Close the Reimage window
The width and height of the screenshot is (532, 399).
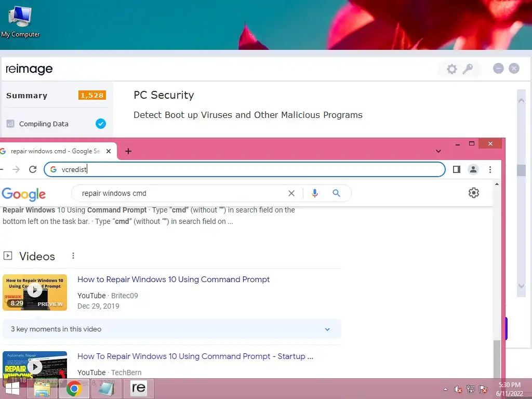(x=514, y=69)
